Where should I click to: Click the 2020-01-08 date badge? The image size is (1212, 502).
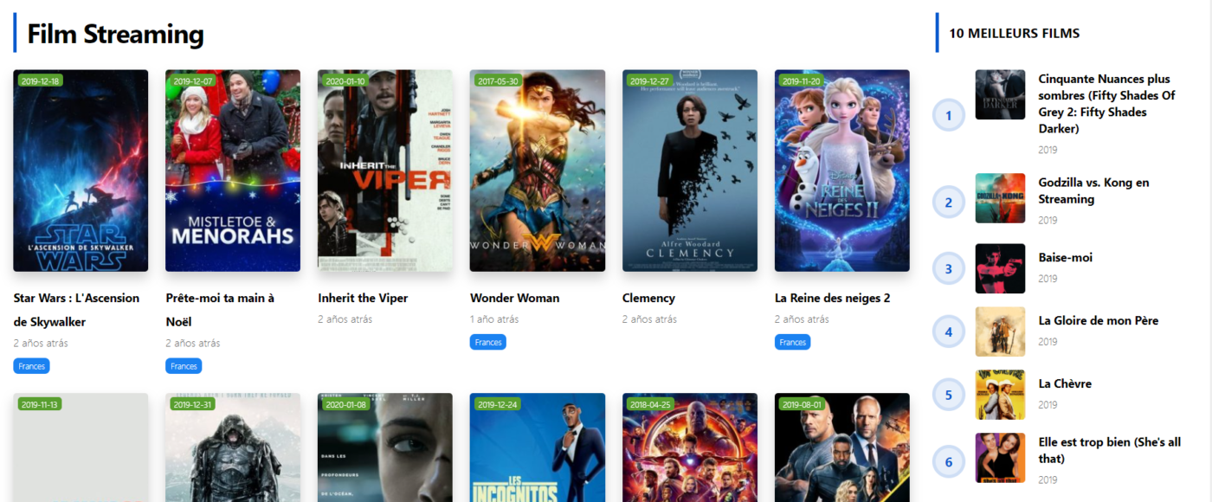click(345, 404)
